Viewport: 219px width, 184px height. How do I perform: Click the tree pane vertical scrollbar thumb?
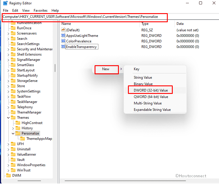coord(55,68)
